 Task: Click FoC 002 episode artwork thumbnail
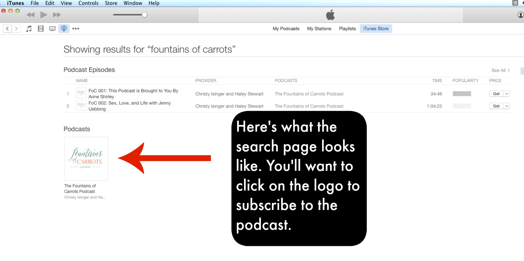coord(81,105)
